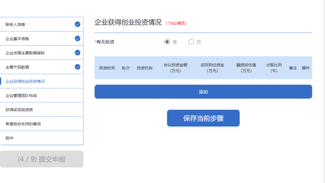
Task: Click the (4 / 9) 提交申报 button
Action: [x=42, y=159]
